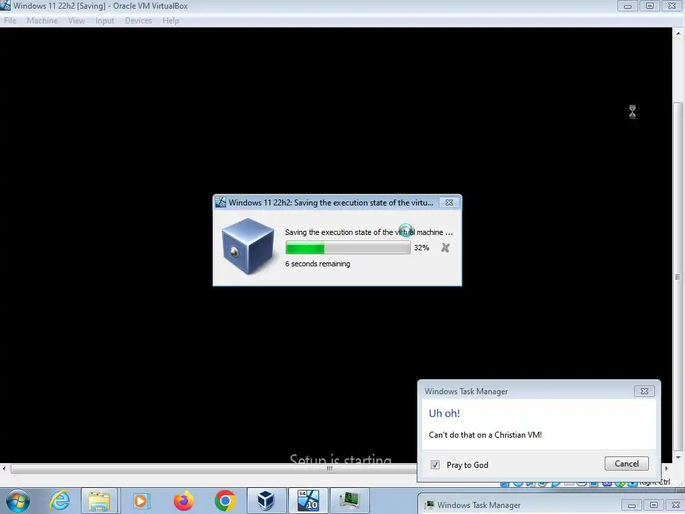Click the vertical scrollbar up arrow

(x=678, y=33)
